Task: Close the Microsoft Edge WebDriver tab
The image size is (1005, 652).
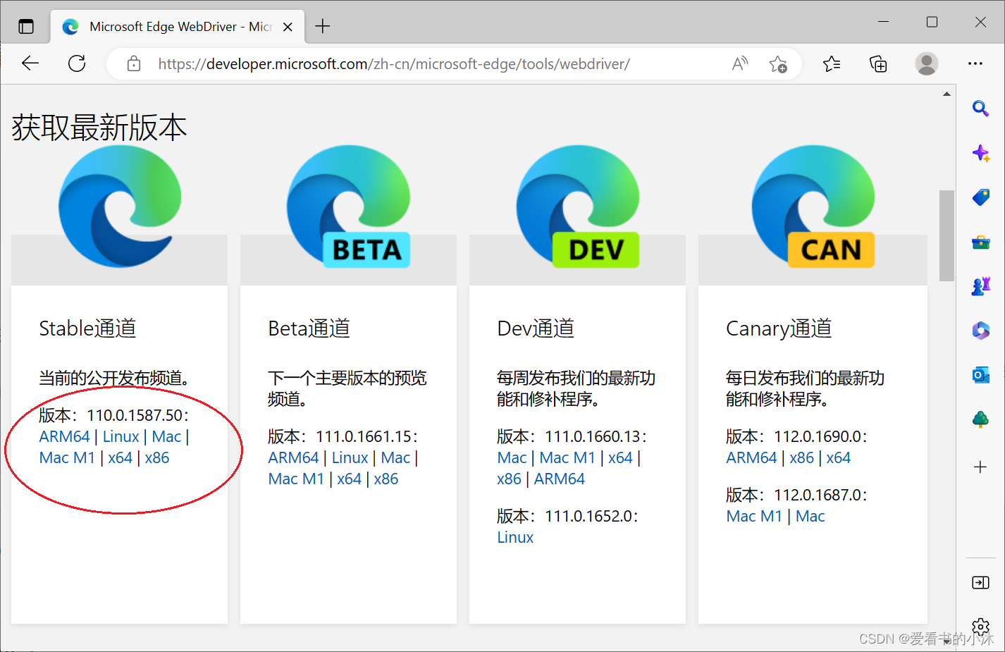Action: coord(288,27)
